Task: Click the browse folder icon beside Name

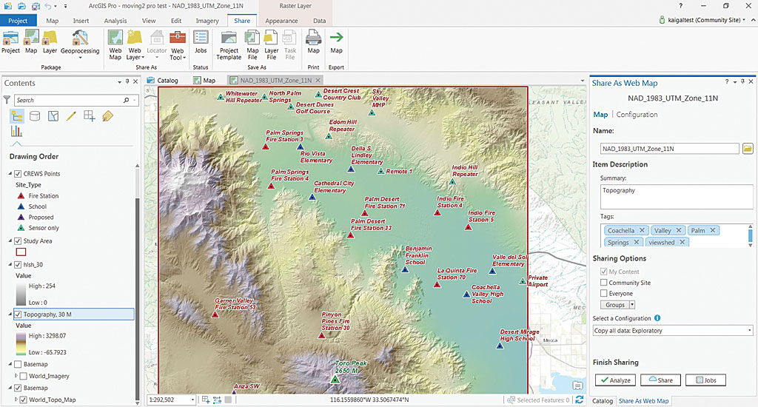Action: click(x=748, y=149)
